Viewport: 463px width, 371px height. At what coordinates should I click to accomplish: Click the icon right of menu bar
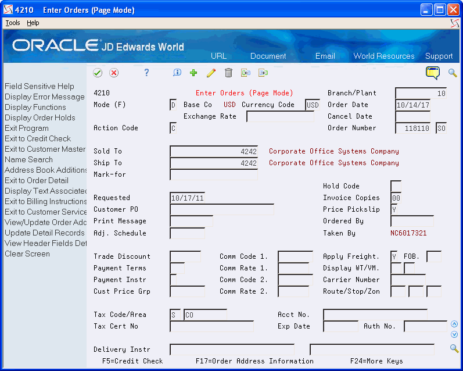coord(455,23)
